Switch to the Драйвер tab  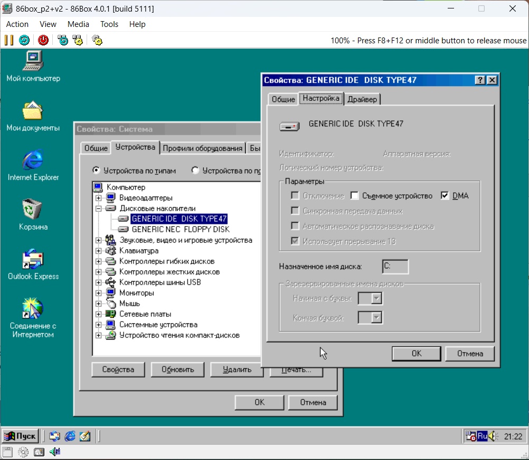point(362,99)
